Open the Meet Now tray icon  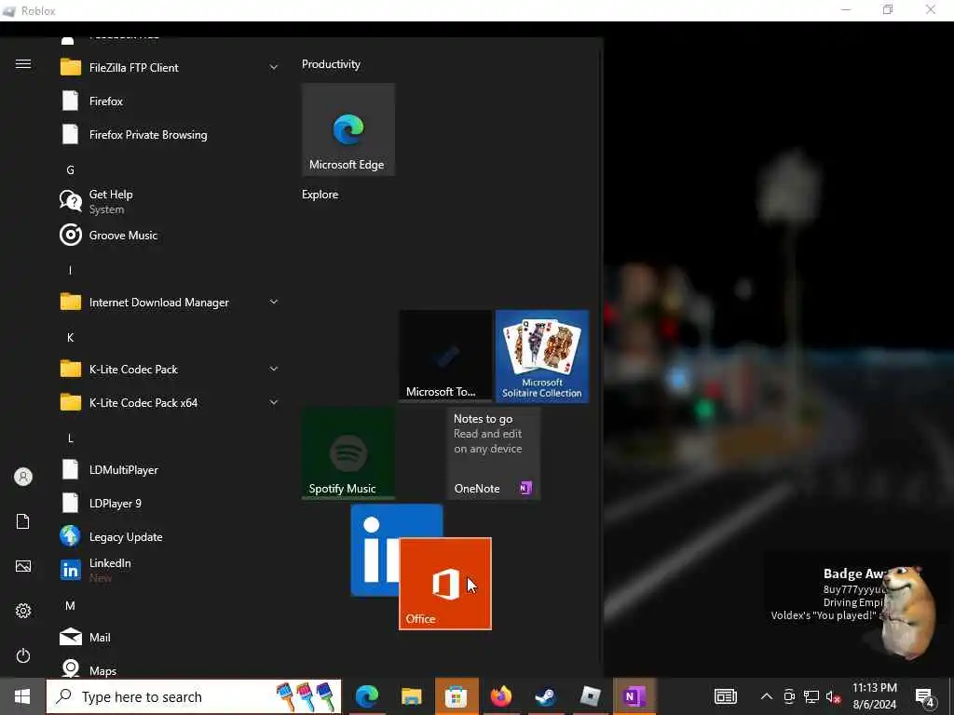[789, 696]
